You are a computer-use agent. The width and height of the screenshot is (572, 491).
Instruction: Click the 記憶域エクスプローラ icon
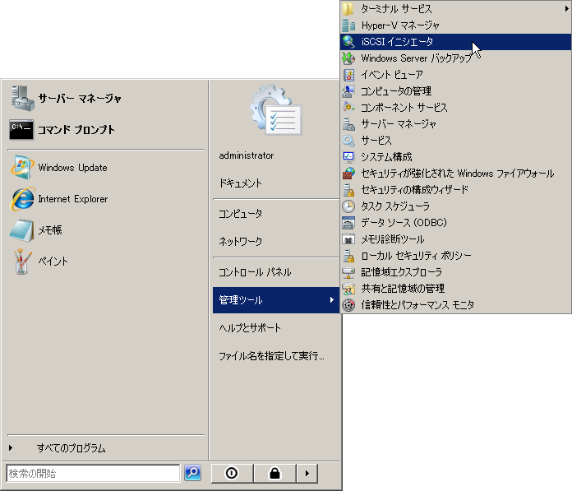(348, 272)
